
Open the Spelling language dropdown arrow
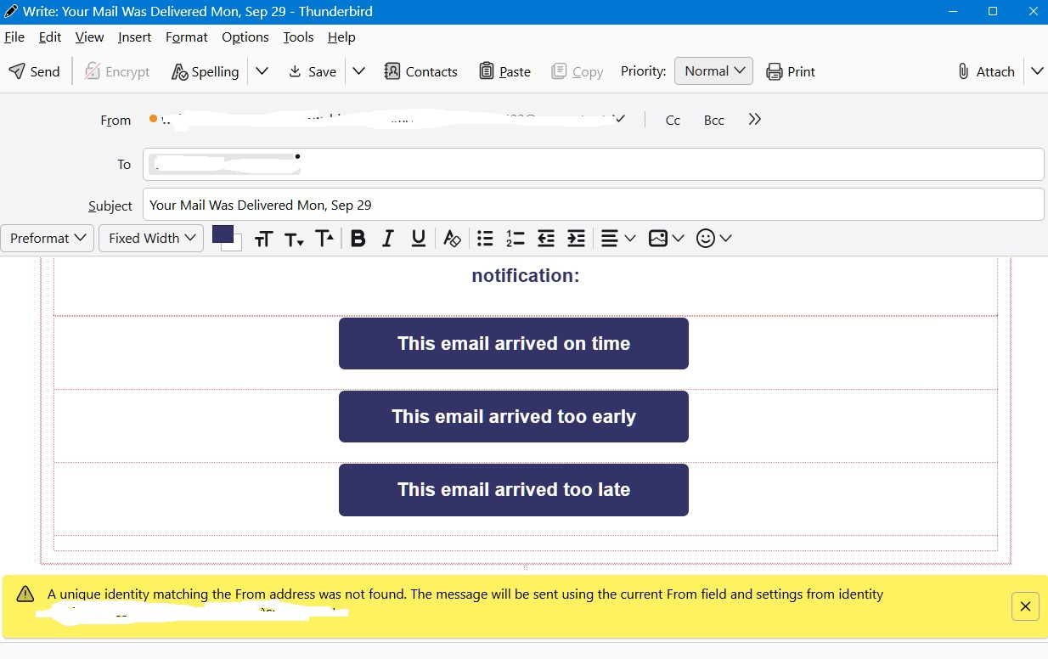262,71
